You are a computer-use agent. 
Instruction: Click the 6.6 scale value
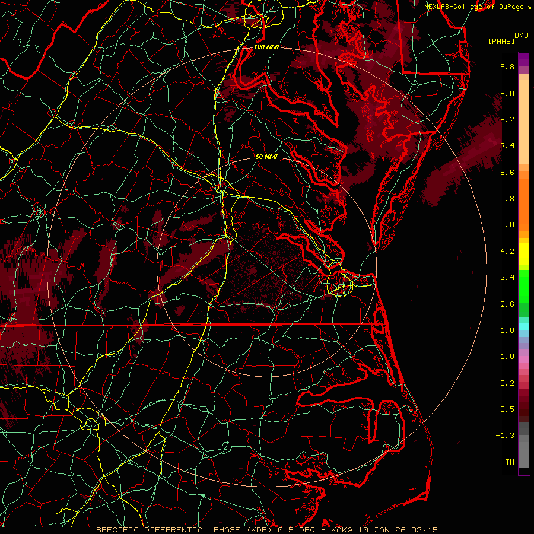click(507, 172)
